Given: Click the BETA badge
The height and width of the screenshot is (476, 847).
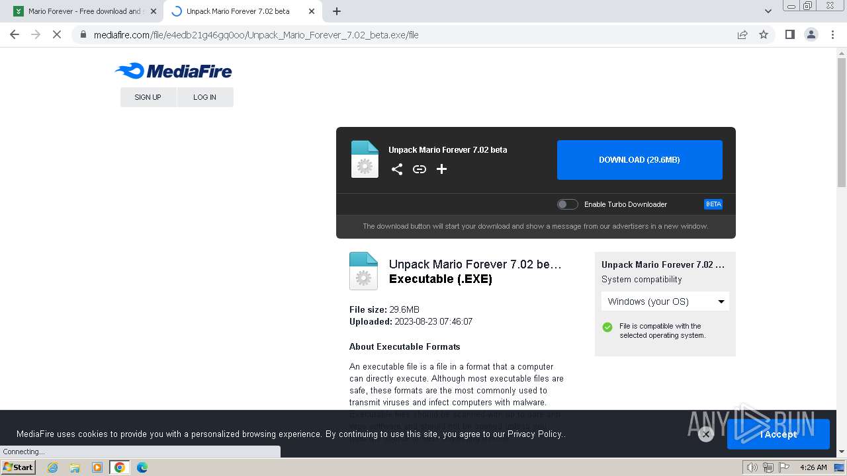Looking at the screenshot, I should pos(713,204).
